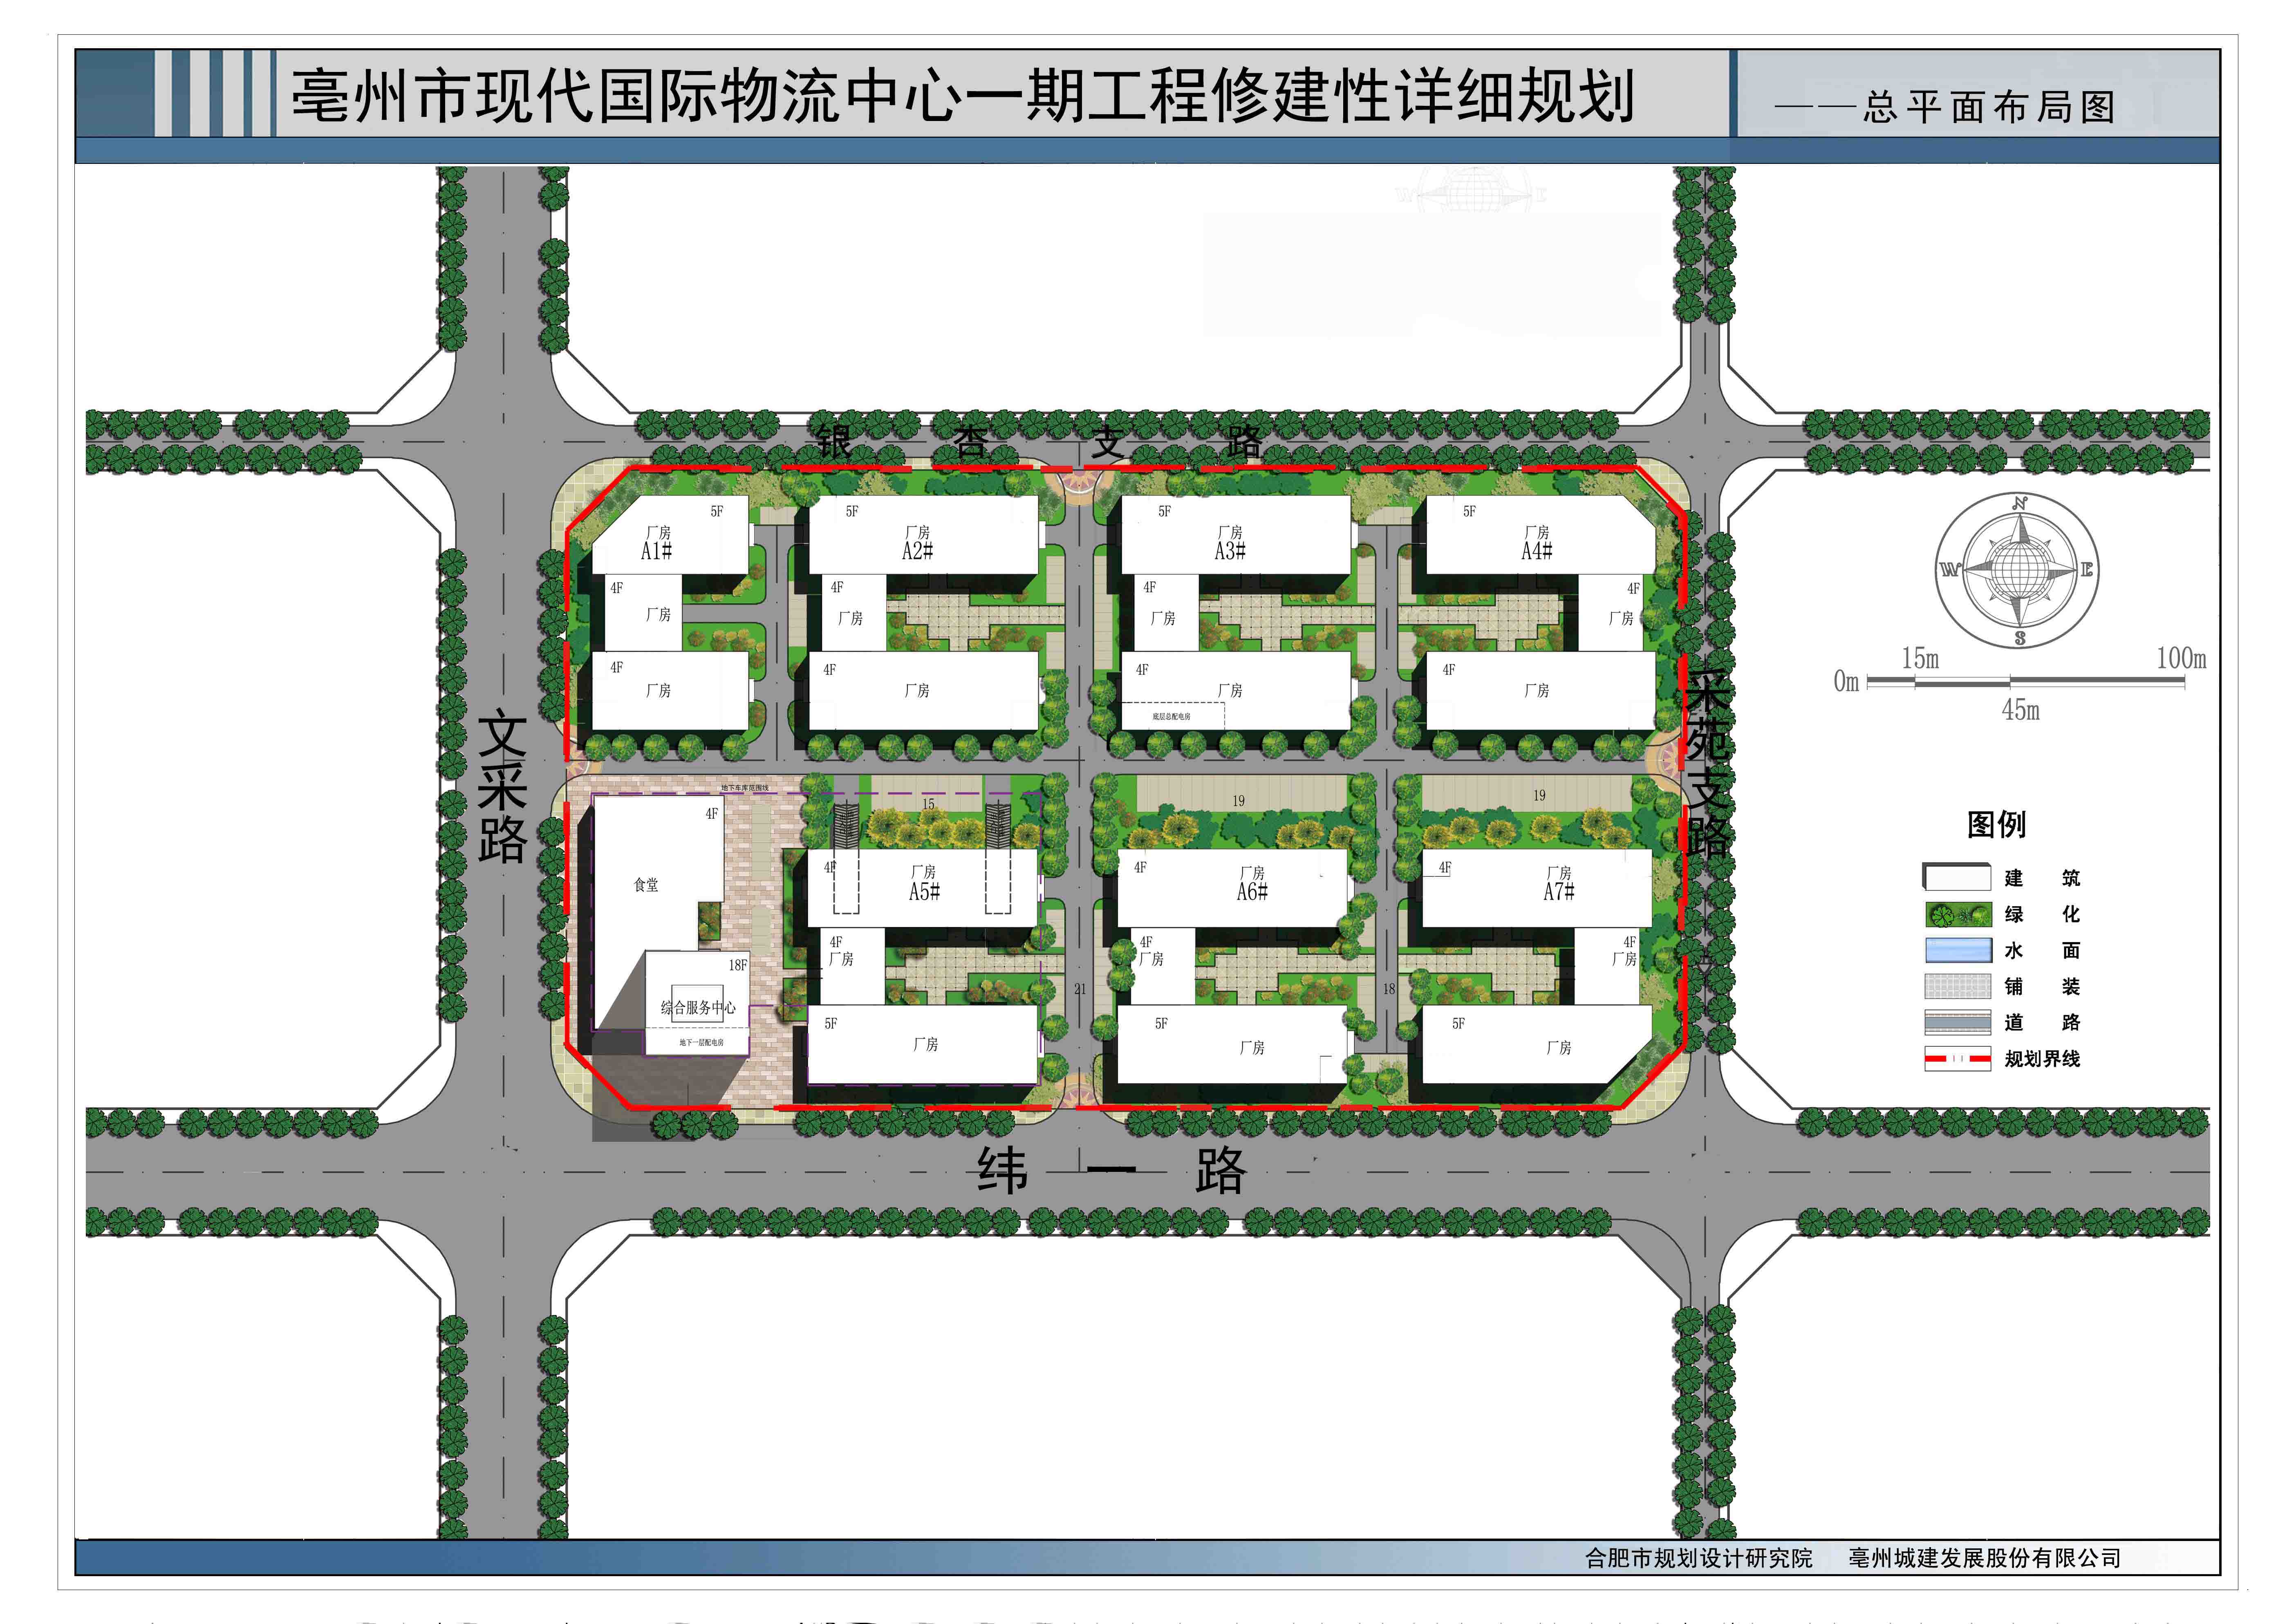Click parking count 21 beside A5# block
Screen dimensions: 2296x1624
(x=1080, y=989)
